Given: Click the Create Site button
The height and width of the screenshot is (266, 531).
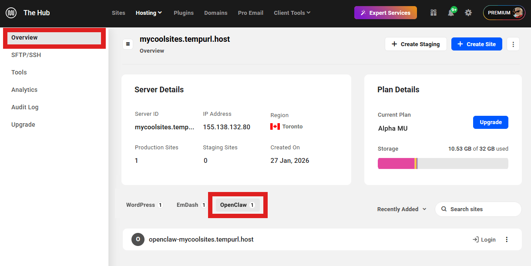Looking at the screenshot, I should point(477,44).
